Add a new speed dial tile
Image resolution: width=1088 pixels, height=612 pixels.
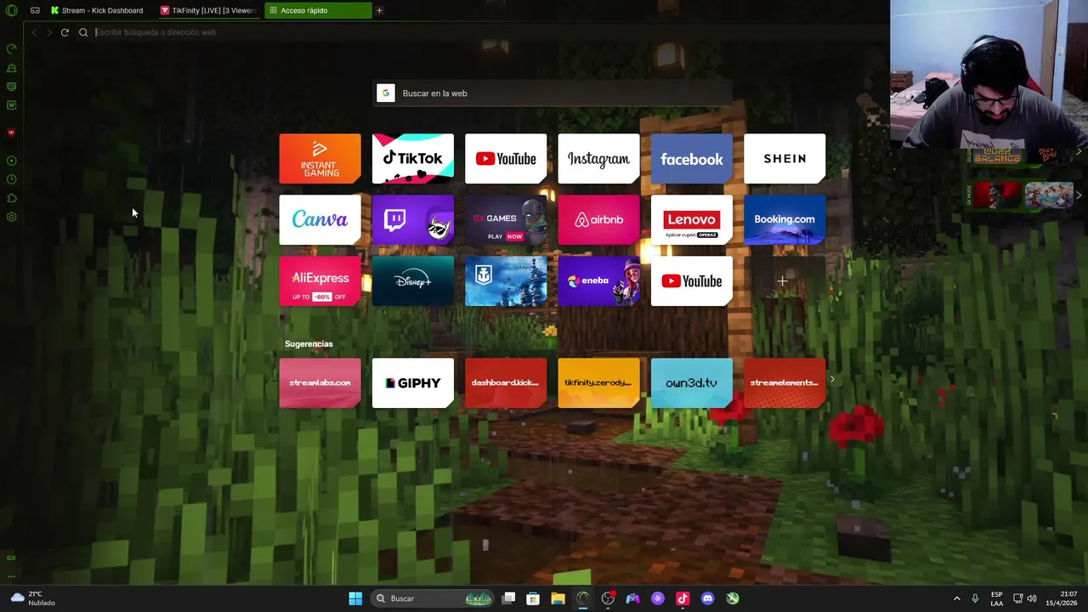pos(782,281)
